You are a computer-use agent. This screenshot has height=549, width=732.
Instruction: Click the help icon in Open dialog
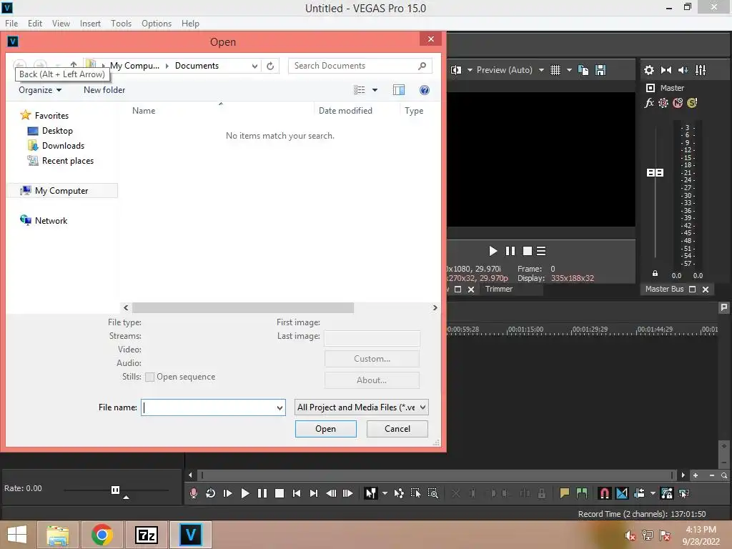[x=425, y=90]
